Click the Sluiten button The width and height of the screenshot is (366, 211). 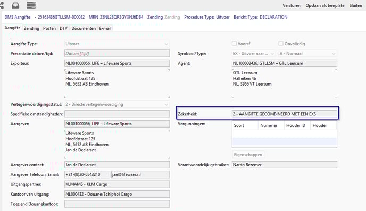356,6
